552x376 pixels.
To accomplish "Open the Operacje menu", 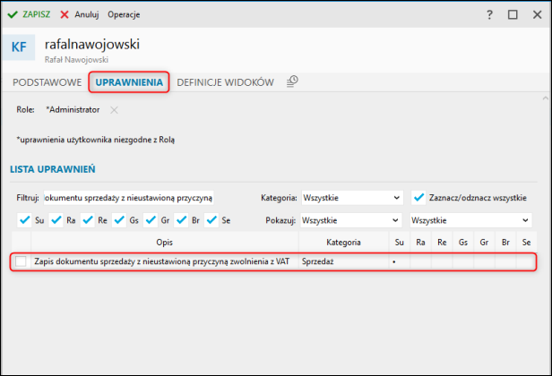I will point(124,14).
